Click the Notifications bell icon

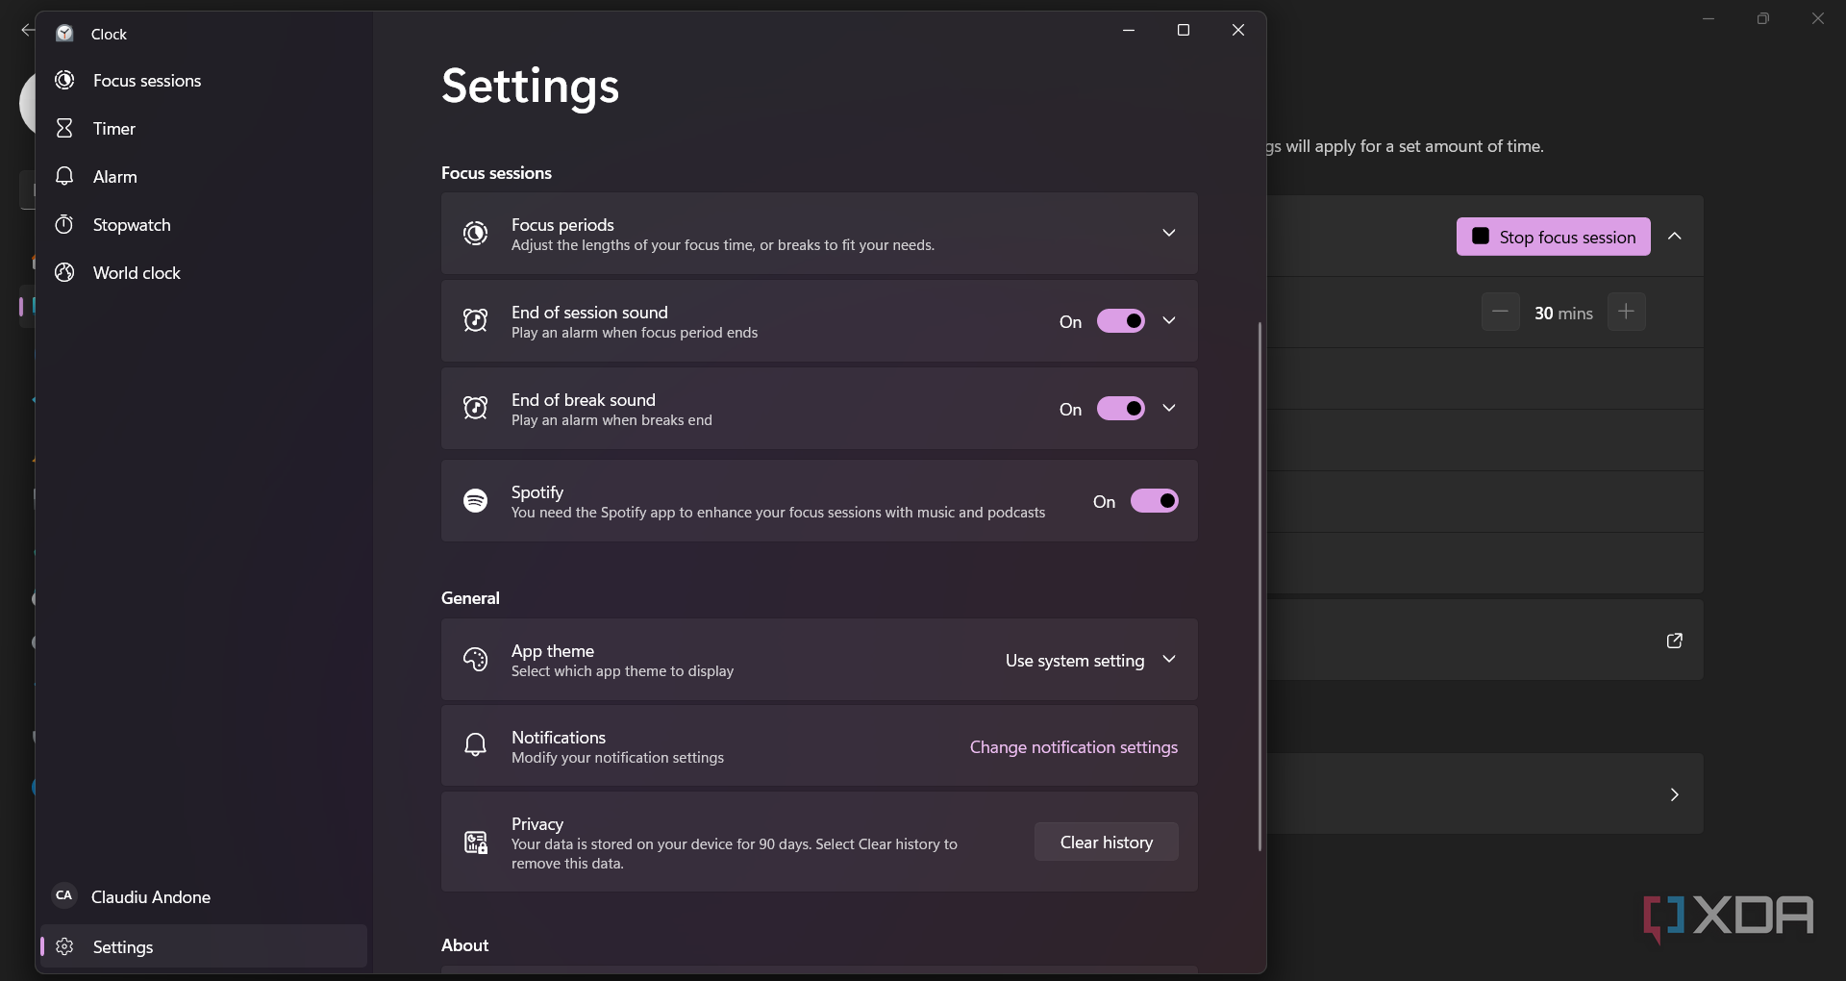[475, 745]
